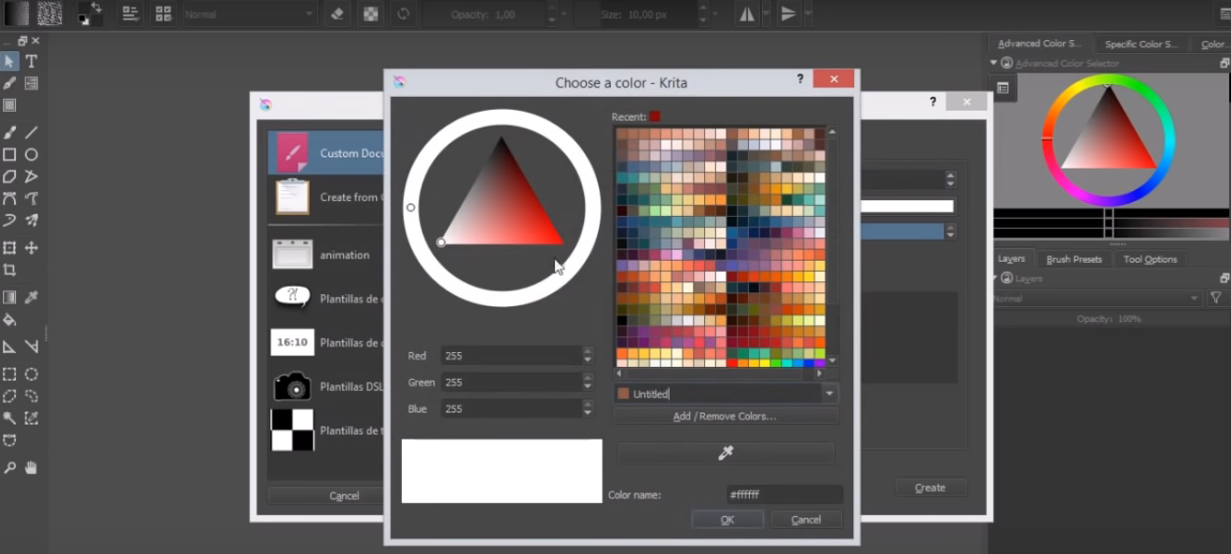Select the toolbox Color Picker eyedropper
1231x554 pixels.
pyautogui.click(x=31, y=298)
